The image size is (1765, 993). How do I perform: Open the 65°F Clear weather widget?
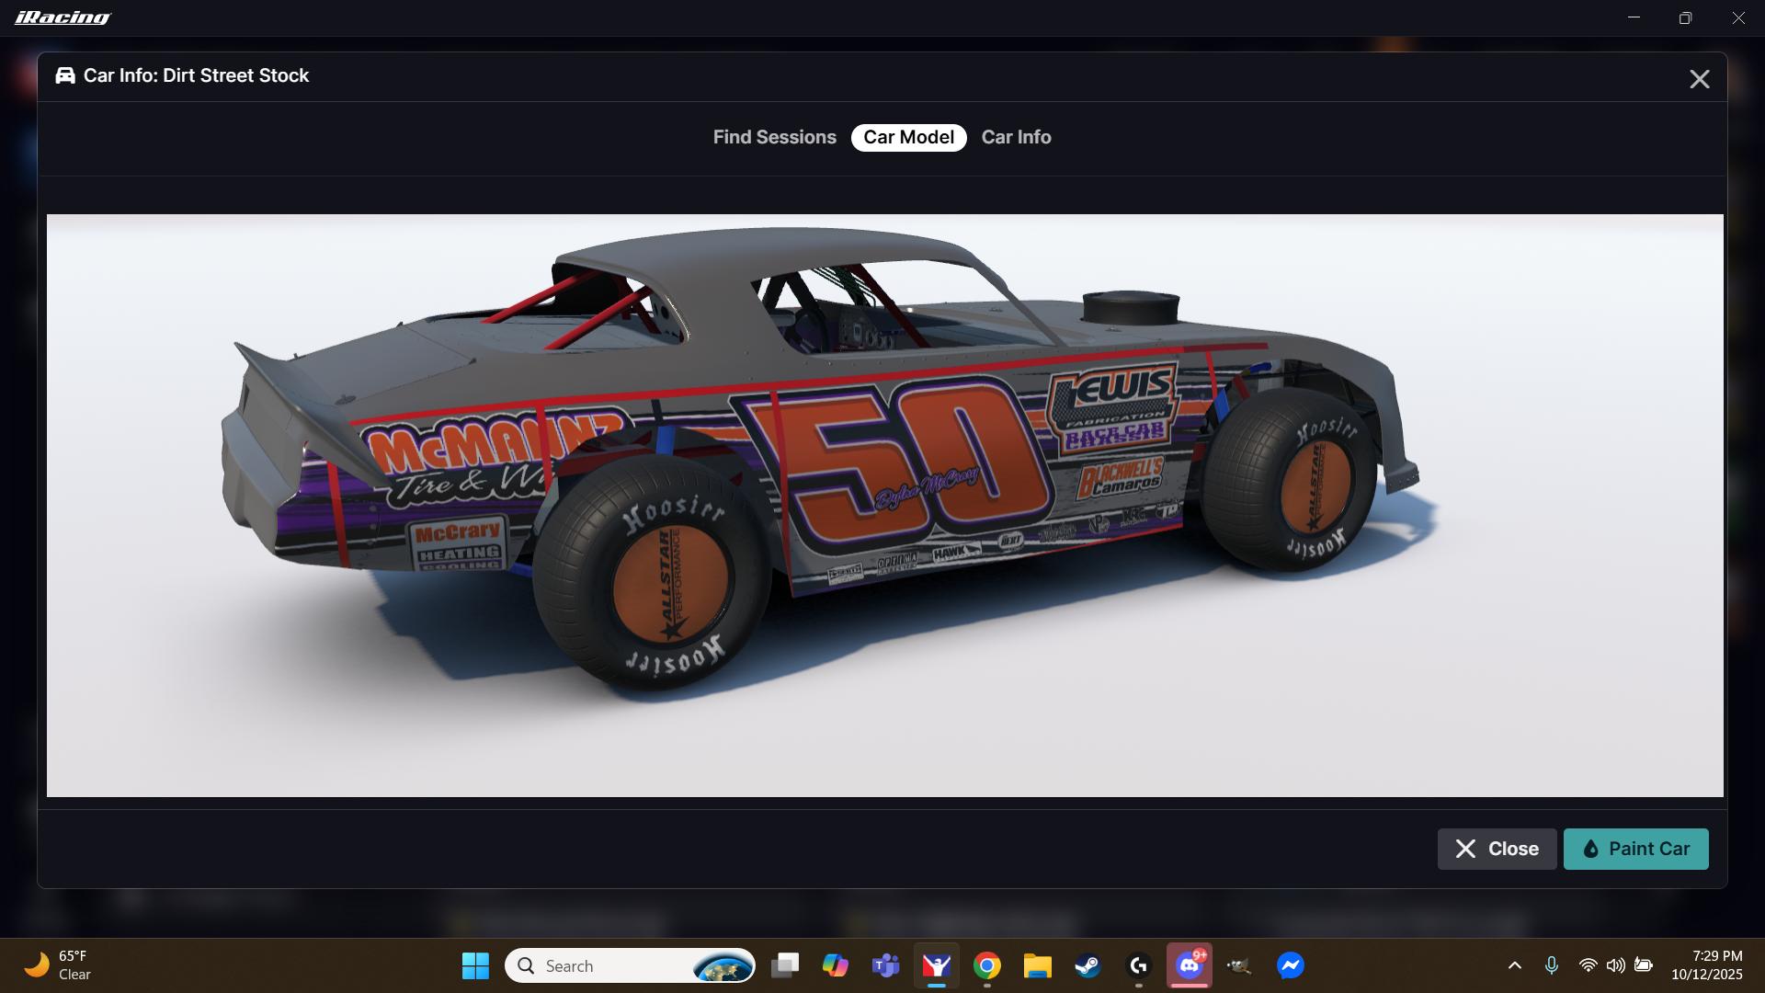tap(58, 965)
